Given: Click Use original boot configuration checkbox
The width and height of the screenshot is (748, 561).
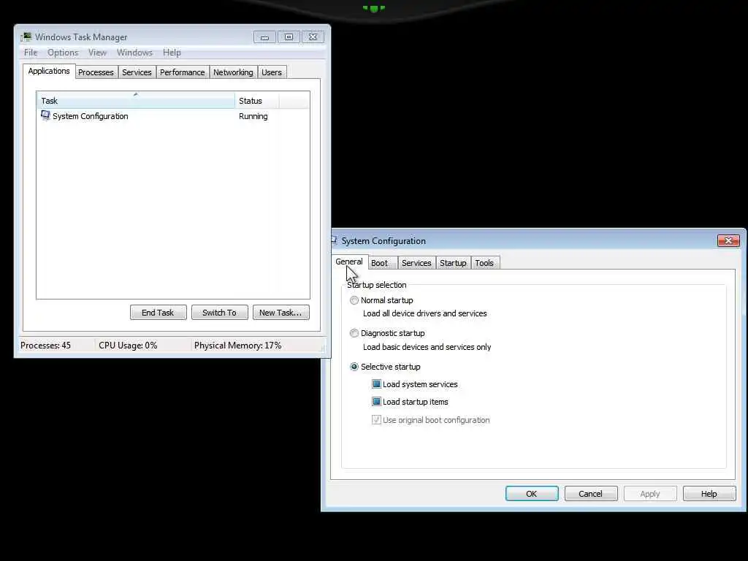Looking at the screenshot, I should click(376, 420).
